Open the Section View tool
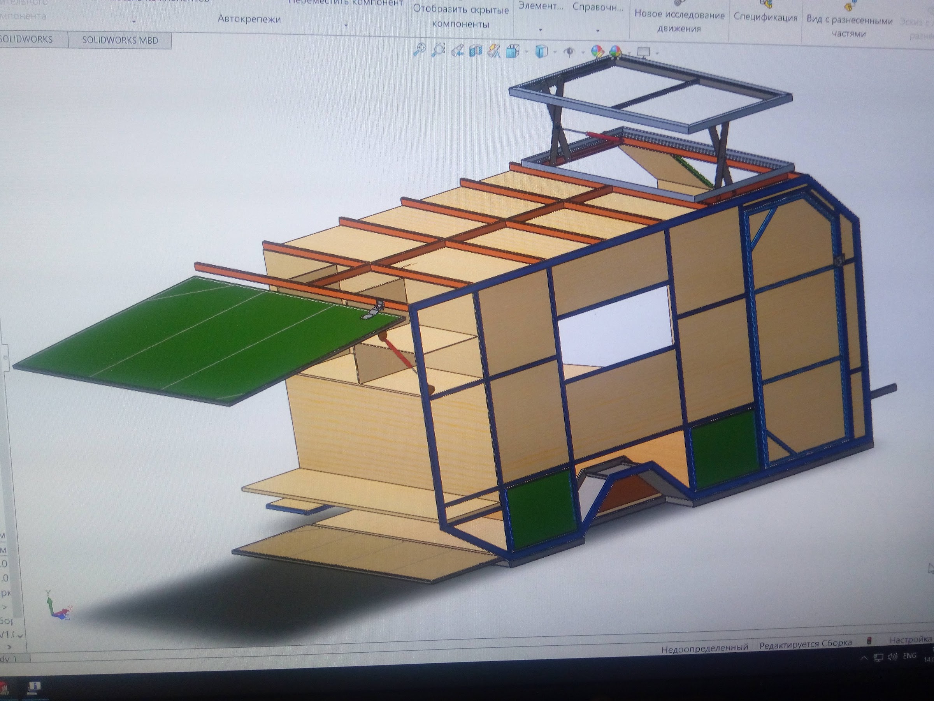This screenshot has width=934, height=701. pos(476,51)
